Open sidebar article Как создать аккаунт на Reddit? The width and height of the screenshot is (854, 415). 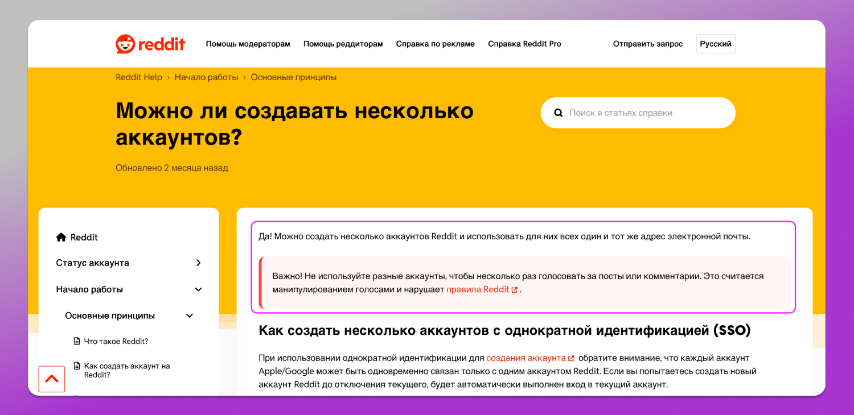tap(127, 371)
